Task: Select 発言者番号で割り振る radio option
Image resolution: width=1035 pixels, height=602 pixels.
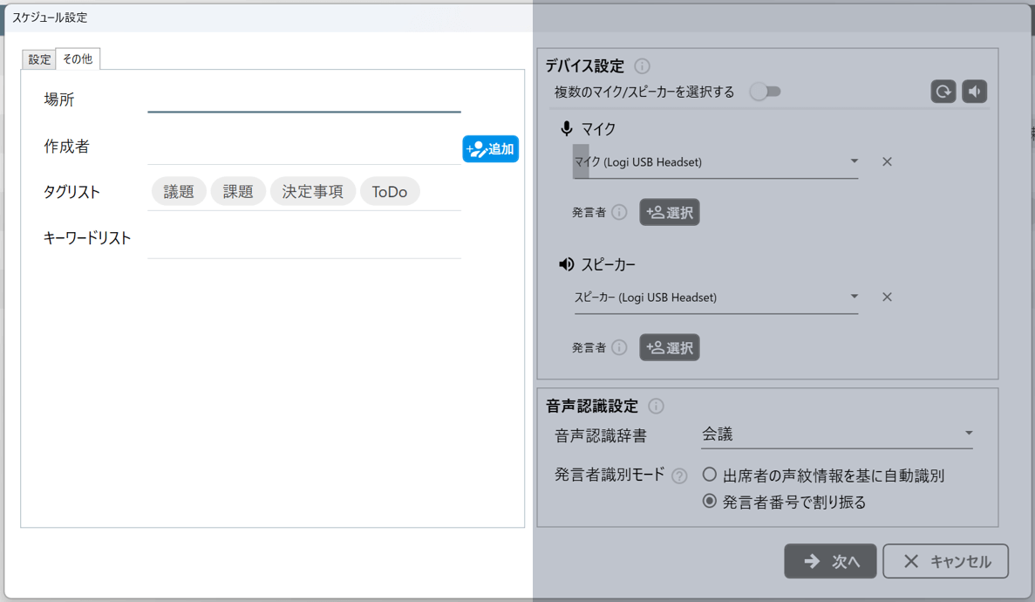Action: [x=710, y=501]
